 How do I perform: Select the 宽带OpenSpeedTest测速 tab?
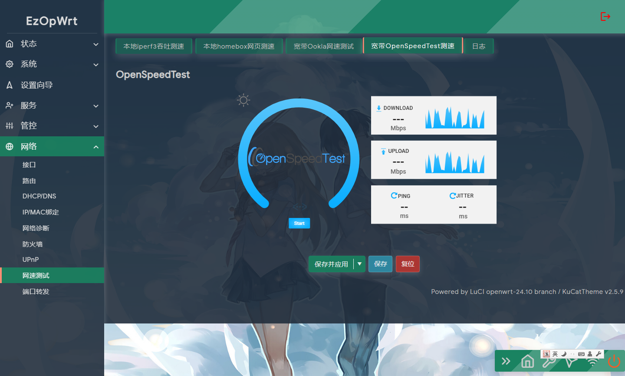[413, 46]
